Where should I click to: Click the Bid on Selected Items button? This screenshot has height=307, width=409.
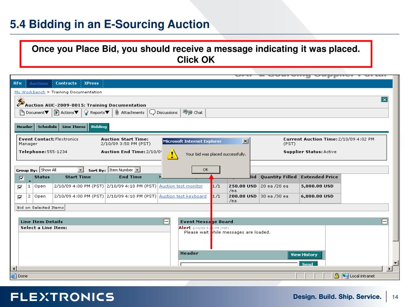point(40,207)
